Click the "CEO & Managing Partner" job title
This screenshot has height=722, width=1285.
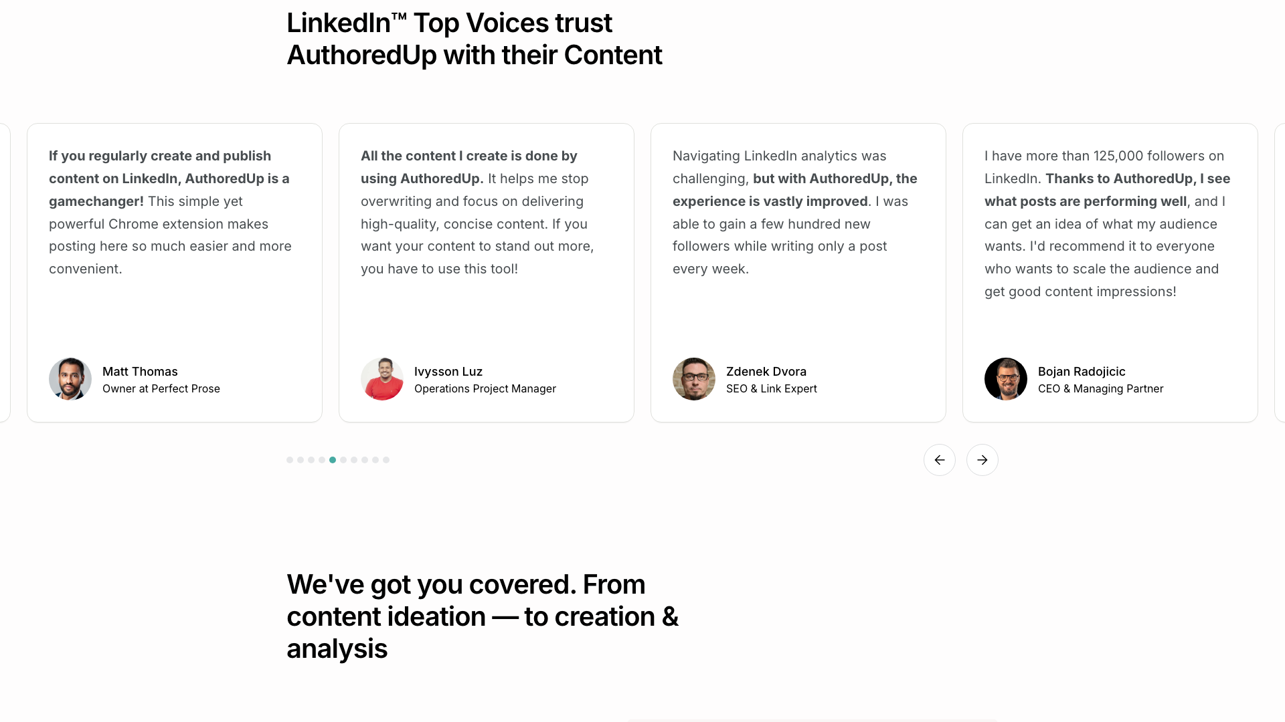coord(1101,389)
